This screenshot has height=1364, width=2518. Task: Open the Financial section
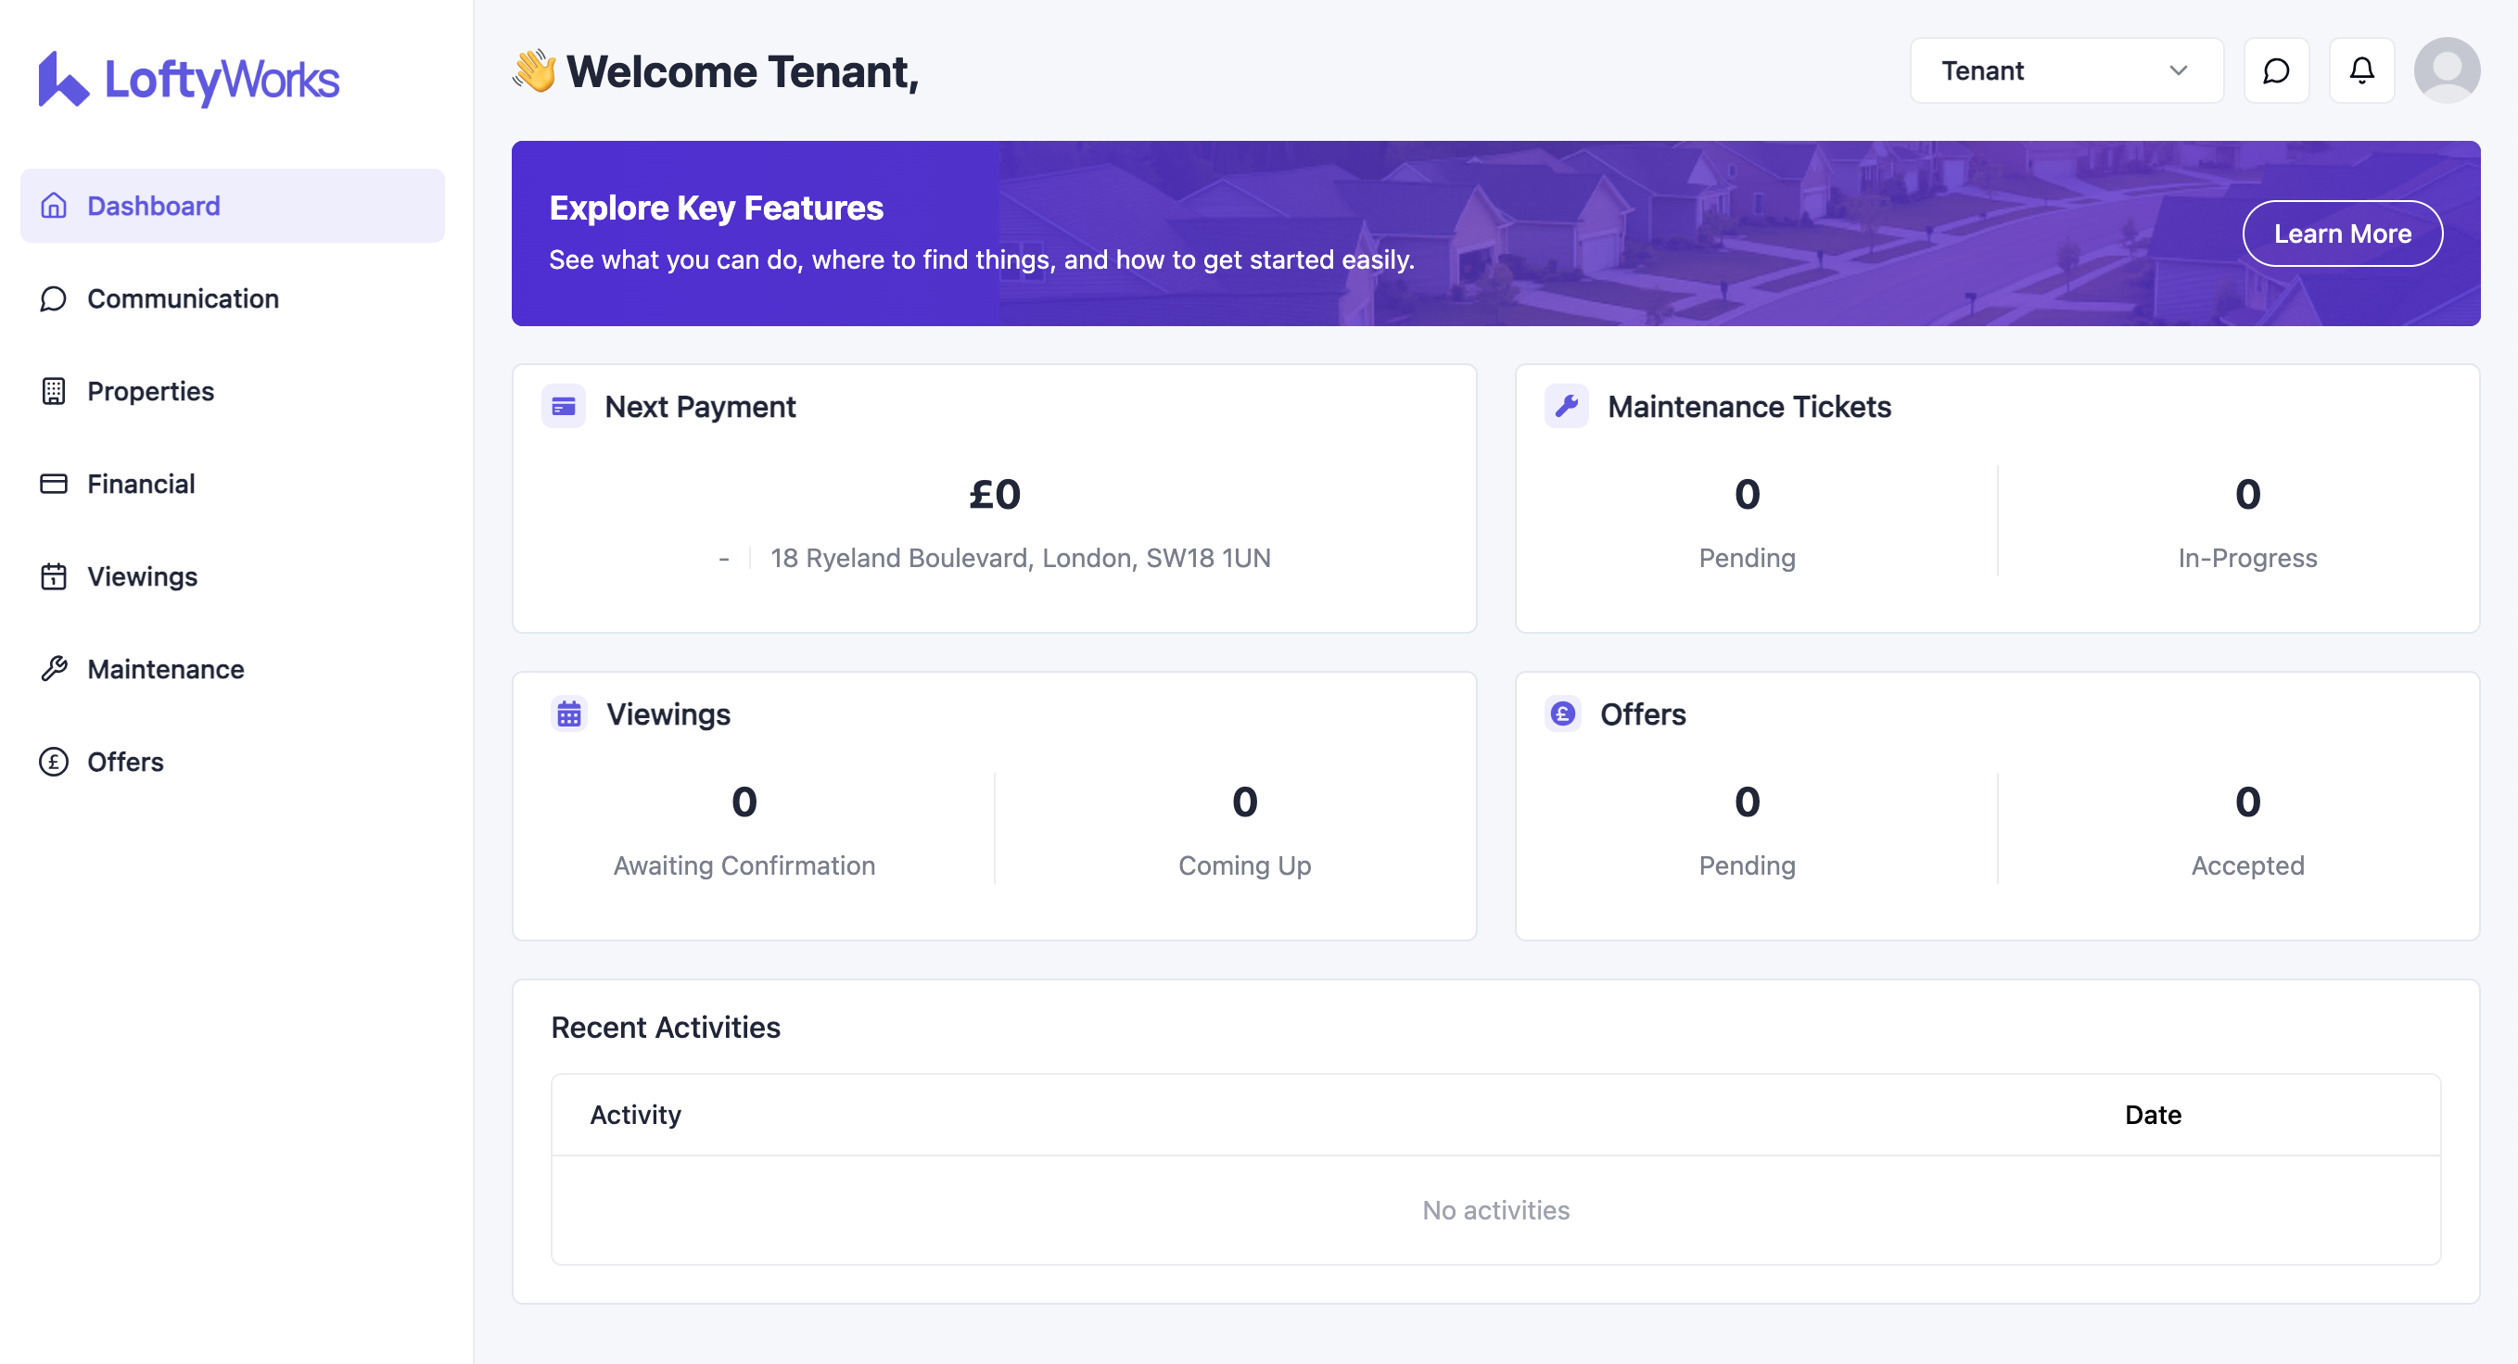(141, 484)
